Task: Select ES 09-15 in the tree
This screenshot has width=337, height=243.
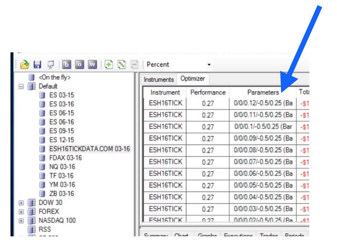Action: (x=62, y=131)
